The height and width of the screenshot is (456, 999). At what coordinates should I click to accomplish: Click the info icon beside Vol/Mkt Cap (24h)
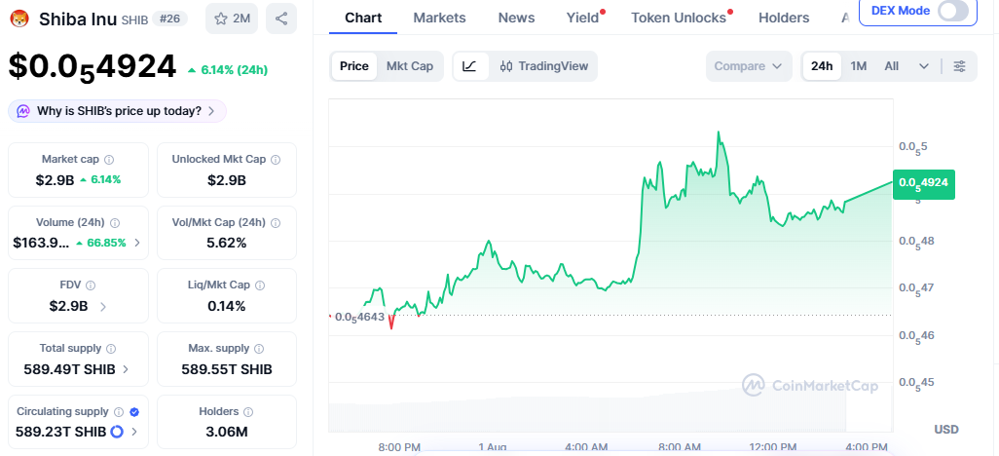pyautogui.click(x=276, y=222)
